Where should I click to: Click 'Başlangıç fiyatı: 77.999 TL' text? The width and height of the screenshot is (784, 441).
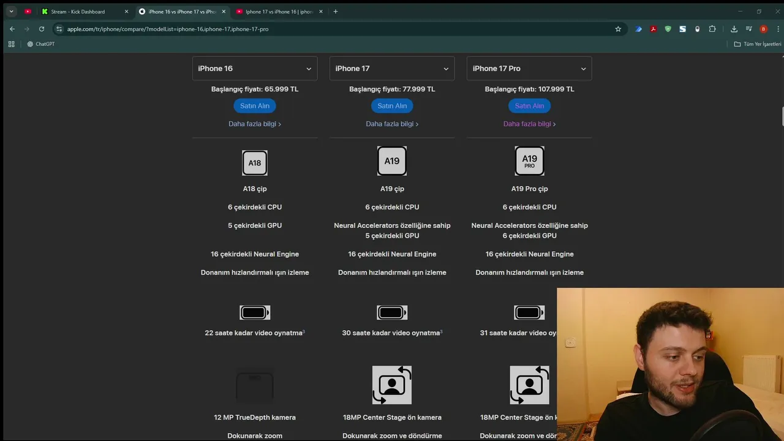392,89
